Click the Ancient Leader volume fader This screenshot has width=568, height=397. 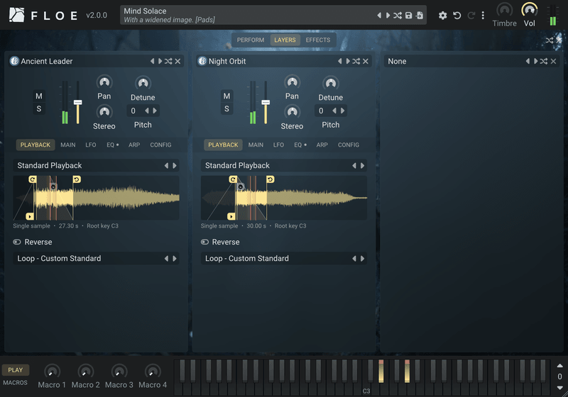pos(77,103)
